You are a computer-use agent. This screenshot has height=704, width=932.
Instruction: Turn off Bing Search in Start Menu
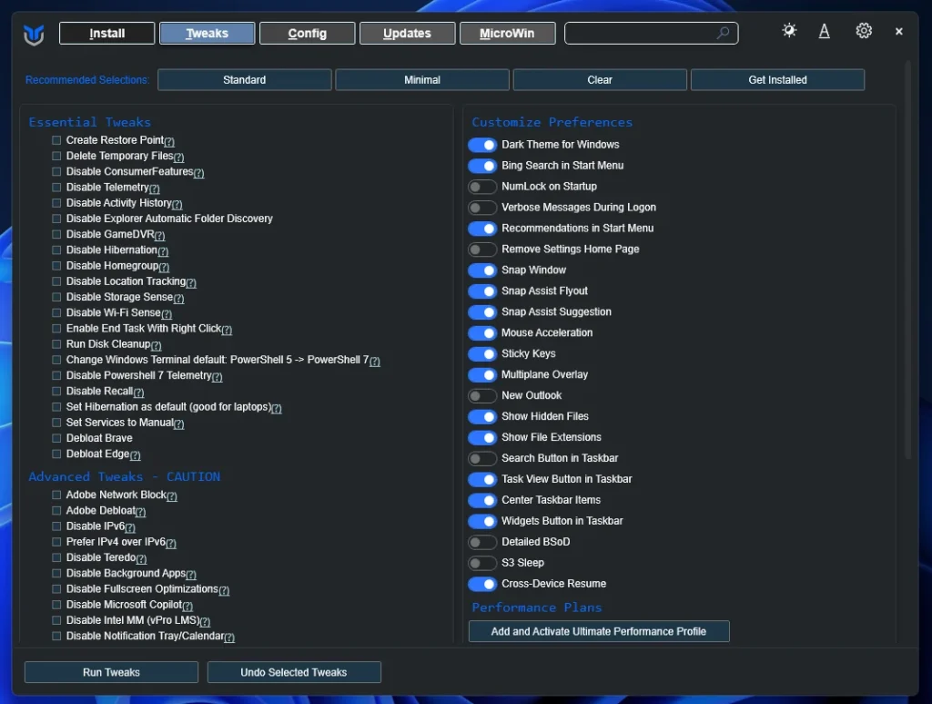(482, 166)
